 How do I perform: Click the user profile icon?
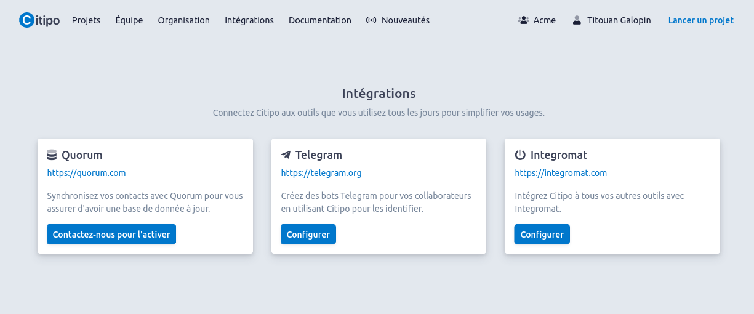(577, 20)
